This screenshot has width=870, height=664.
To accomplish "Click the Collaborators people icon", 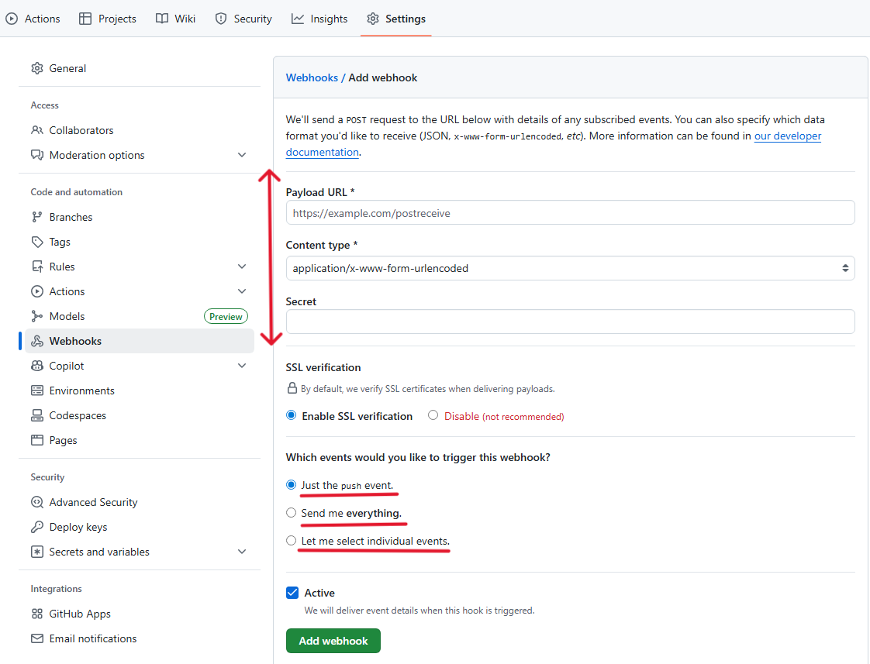I will click(x=37, y=130).
